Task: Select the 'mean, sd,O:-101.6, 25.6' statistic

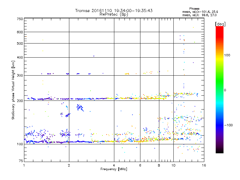Action: point(200,12)
